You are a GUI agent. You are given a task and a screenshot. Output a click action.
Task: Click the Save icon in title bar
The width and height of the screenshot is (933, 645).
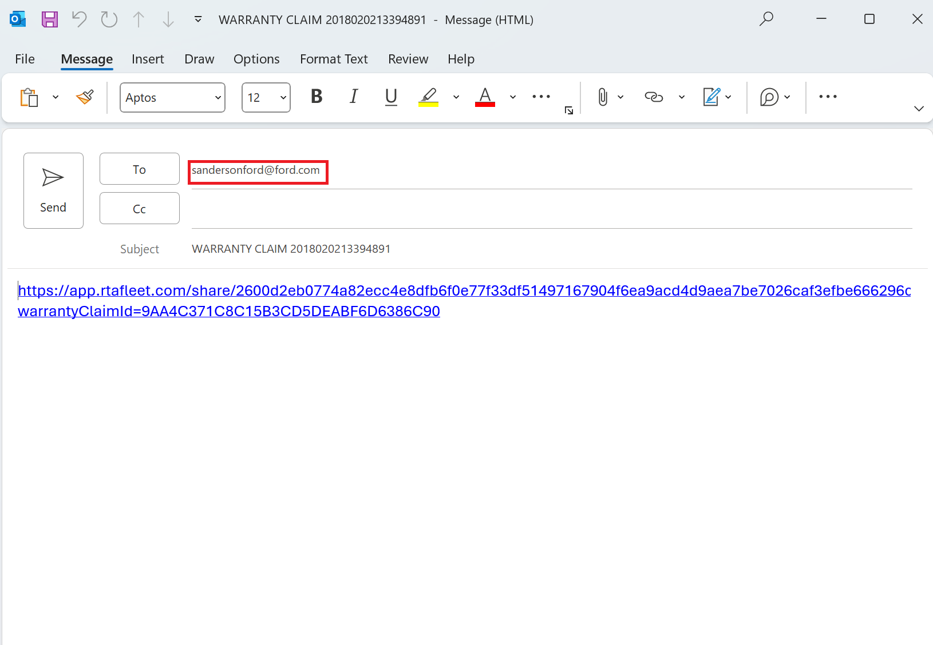(50, 19)
